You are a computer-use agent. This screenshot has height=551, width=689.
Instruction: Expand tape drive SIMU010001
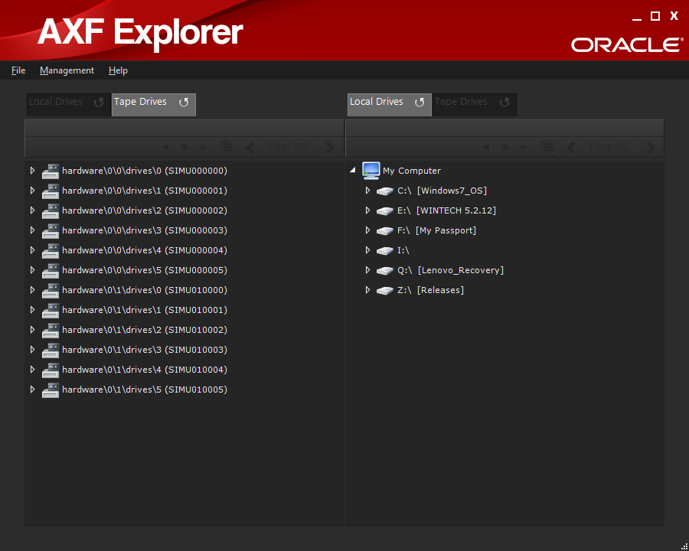[x=32, y=310]
